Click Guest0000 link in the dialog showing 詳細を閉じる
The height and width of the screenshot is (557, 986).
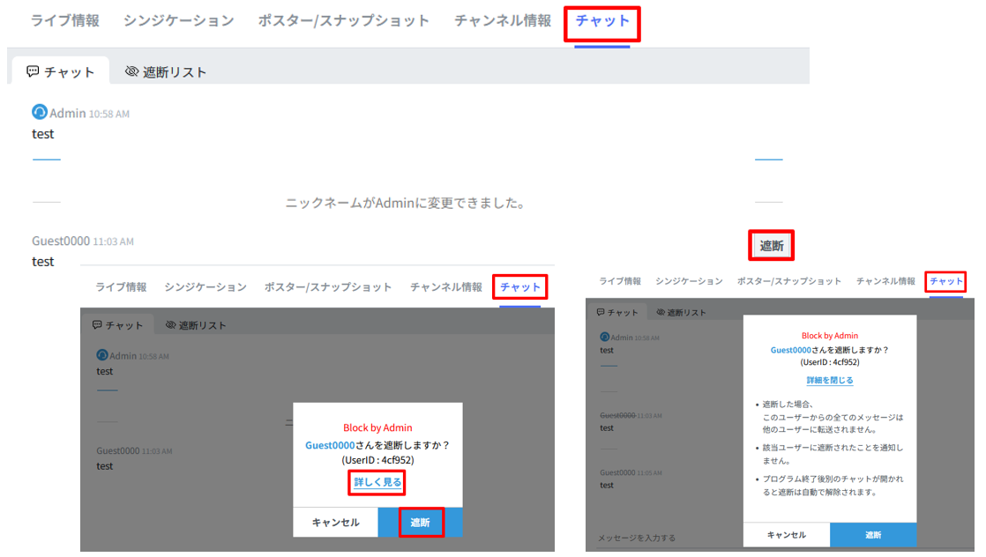[790, 350]
